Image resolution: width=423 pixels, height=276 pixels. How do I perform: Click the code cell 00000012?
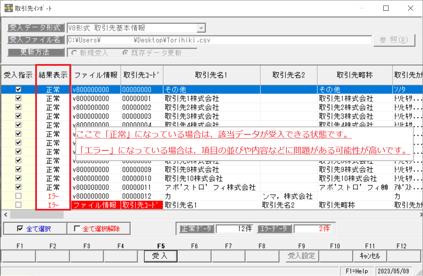click(x=142, y=196)
